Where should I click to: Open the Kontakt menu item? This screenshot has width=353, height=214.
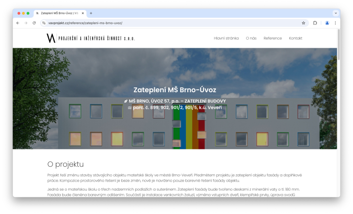(296, 38)
